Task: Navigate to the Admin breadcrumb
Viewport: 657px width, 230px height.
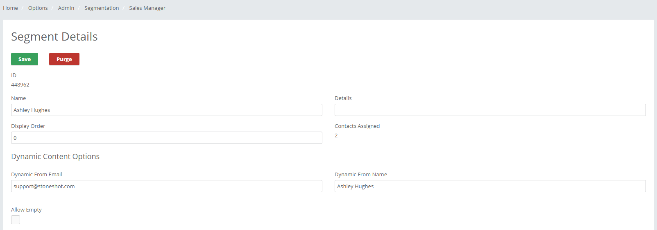Action: (x=66, y=8)
